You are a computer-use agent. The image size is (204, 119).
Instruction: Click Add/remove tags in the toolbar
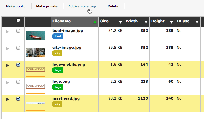(x=82, y=6)
